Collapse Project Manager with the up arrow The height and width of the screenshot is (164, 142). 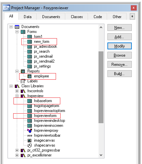pos(132,16)
